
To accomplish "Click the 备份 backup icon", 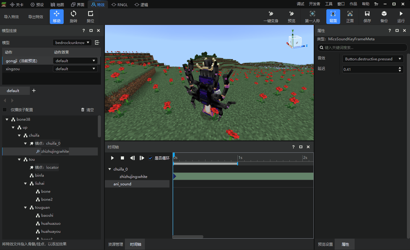I will [x=384, y=17].
